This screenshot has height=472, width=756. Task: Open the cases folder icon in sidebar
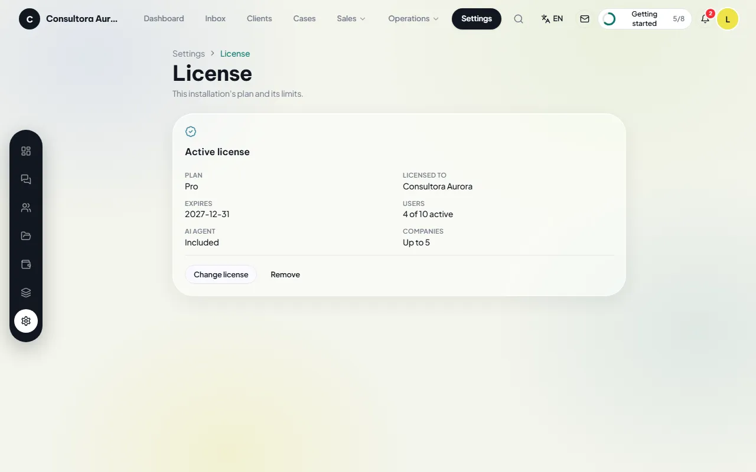pyautogui.click(x=26, y=236)
